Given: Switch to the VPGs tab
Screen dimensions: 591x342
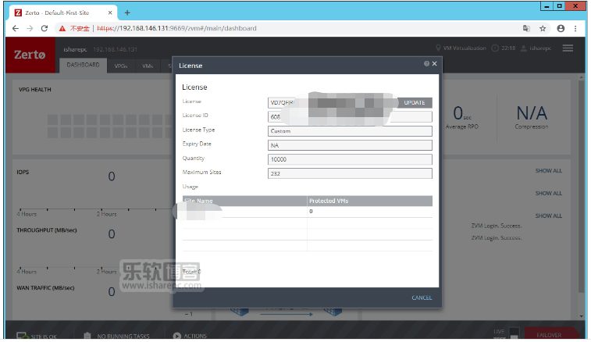Looking at the screenshot, I should point(120,66).
